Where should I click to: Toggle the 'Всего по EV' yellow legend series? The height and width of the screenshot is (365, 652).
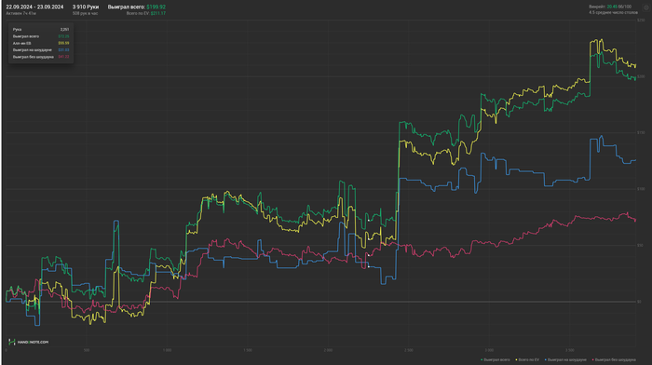(527, 359)
